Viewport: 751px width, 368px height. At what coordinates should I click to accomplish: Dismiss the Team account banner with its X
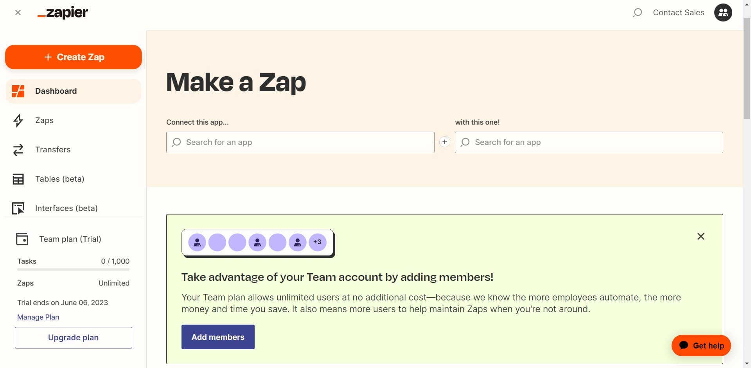[x=701, y=236]
